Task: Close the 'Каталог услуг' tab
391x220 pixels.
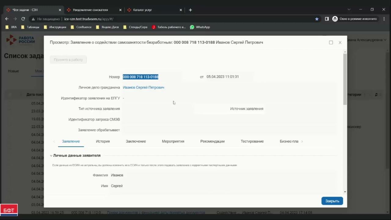Action: click(181, 10)
